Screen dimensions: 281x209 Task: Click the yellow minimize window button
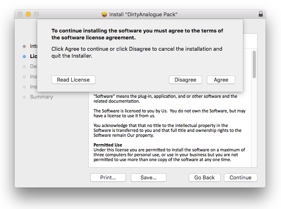click(28, 14)
